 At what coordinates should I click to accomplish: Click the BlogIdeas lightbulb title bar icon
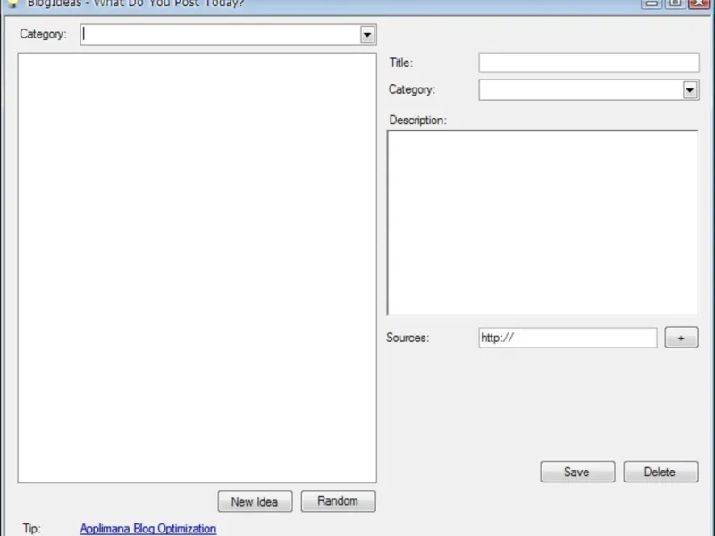13,4
